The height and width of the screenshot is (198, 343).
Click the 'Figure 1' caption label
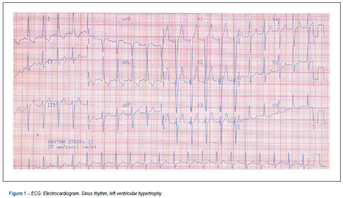[x=17, y=194]
